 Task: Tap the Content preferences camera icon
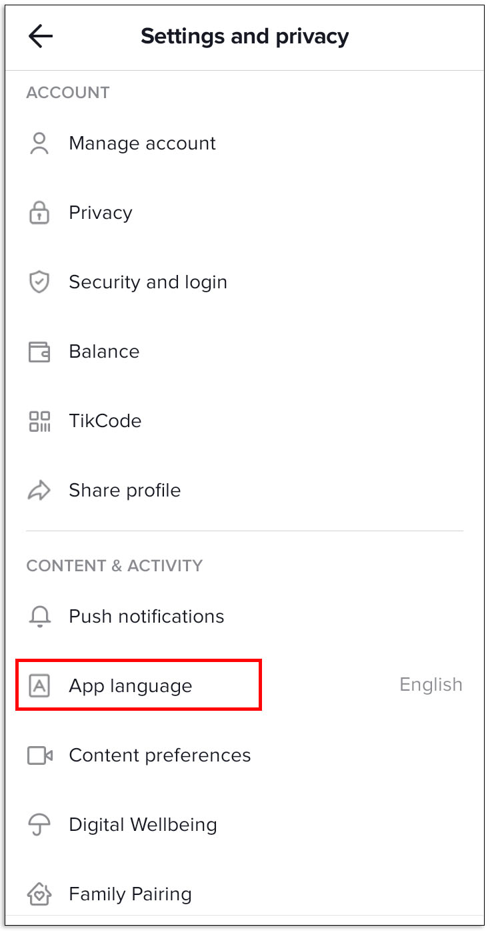click(x=39, y=755)
